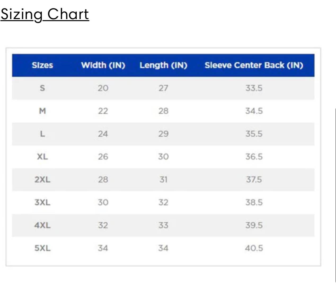Select the Sleeve Center Back (IN) header
336x292 pixels.
click(x=254, y=65)
